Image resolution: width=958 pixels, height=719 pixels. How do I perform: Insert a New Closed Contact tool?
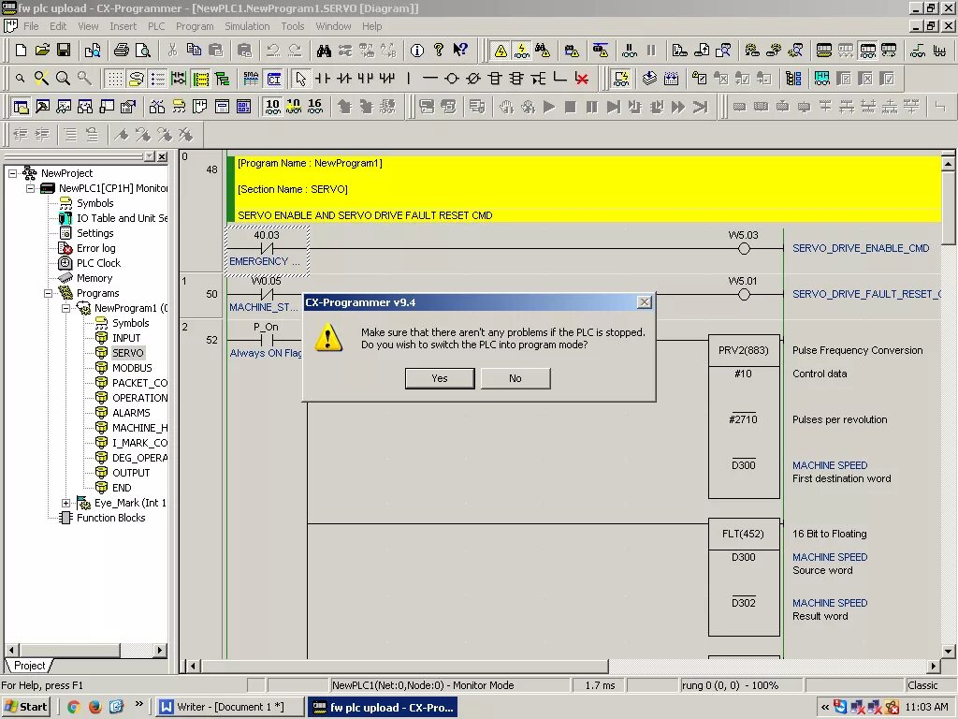(344, 79)
